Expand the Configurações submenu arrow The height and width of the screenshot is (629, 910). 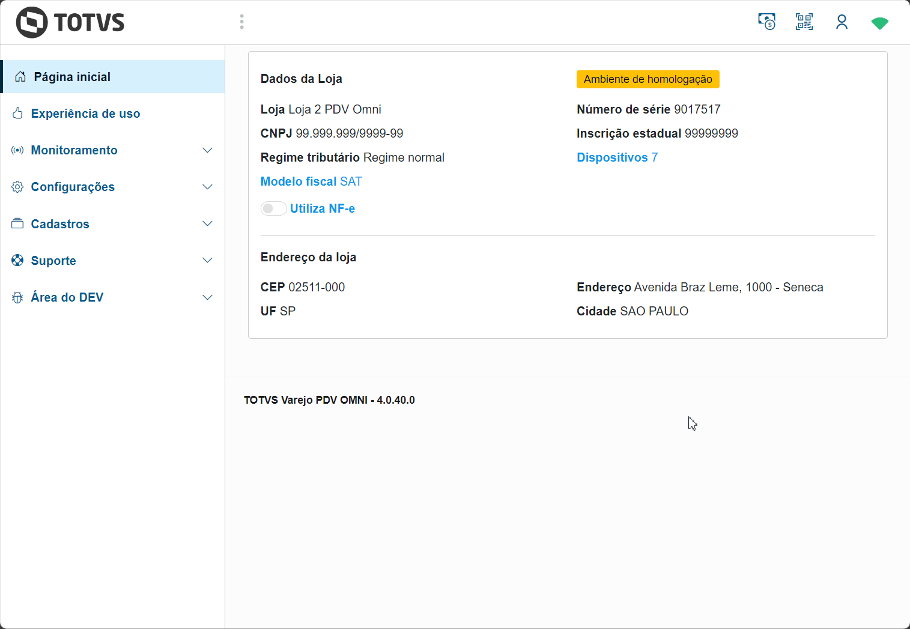pyautogui.click(x=207, y=187)
